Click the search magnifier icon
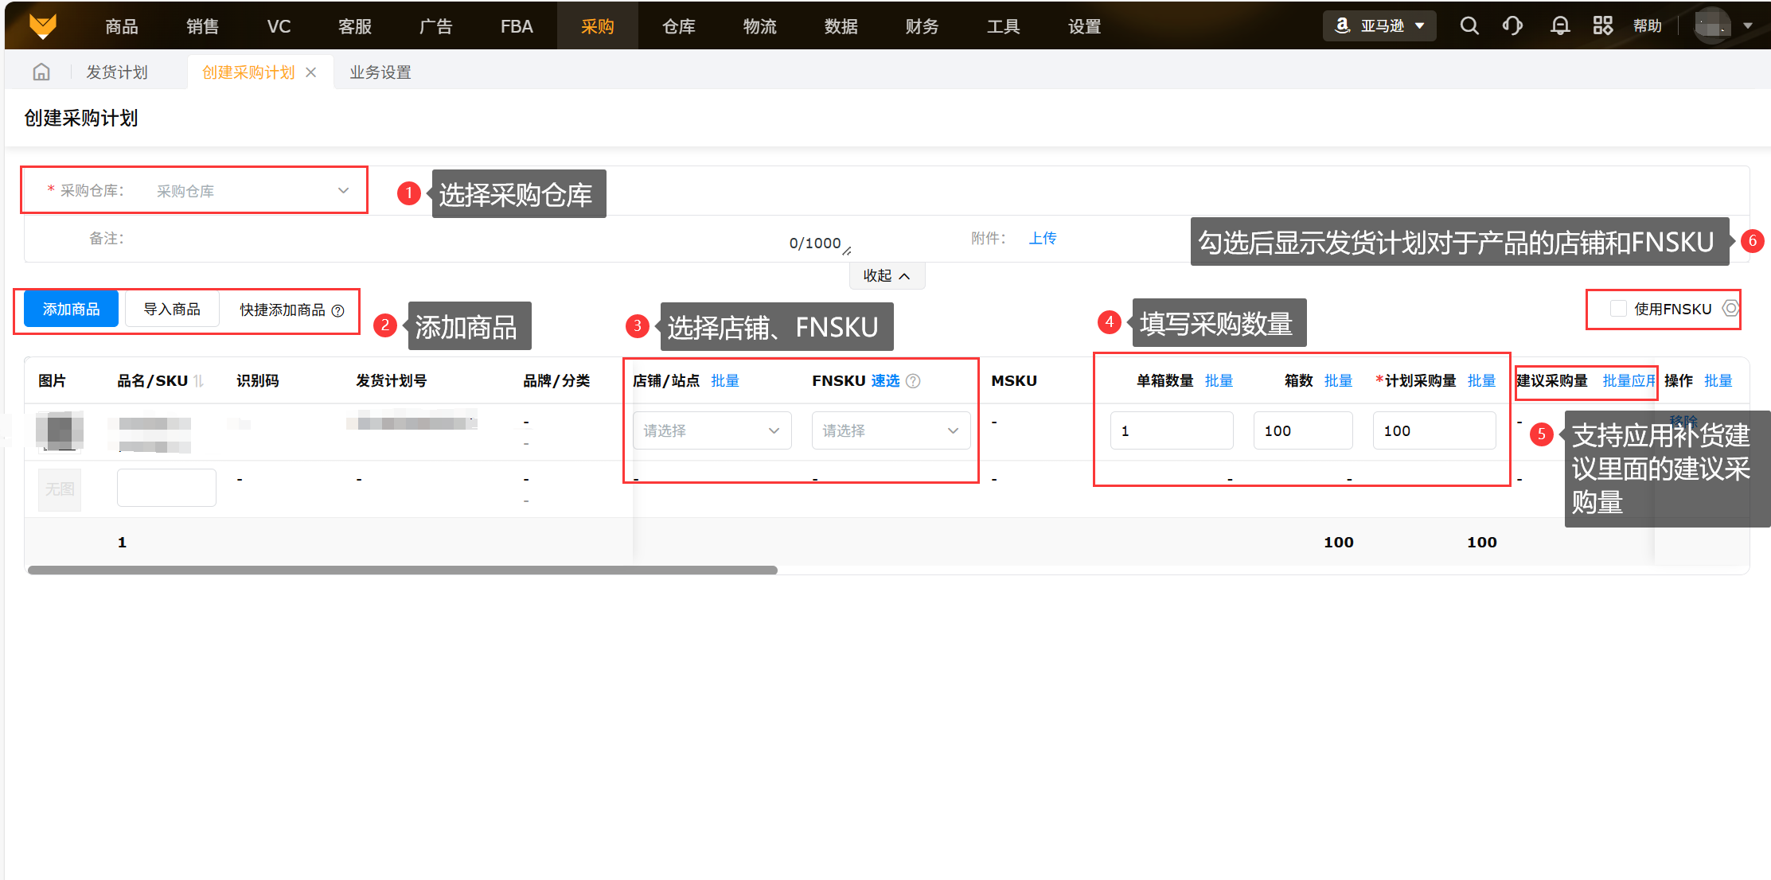The width and height of the screenshot is (1771, 880). [x=1469, y=26]
